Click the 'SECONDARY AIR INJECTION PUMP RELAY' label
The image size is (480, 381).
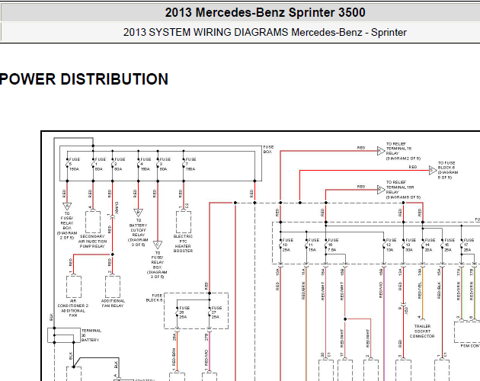[93, 242]
